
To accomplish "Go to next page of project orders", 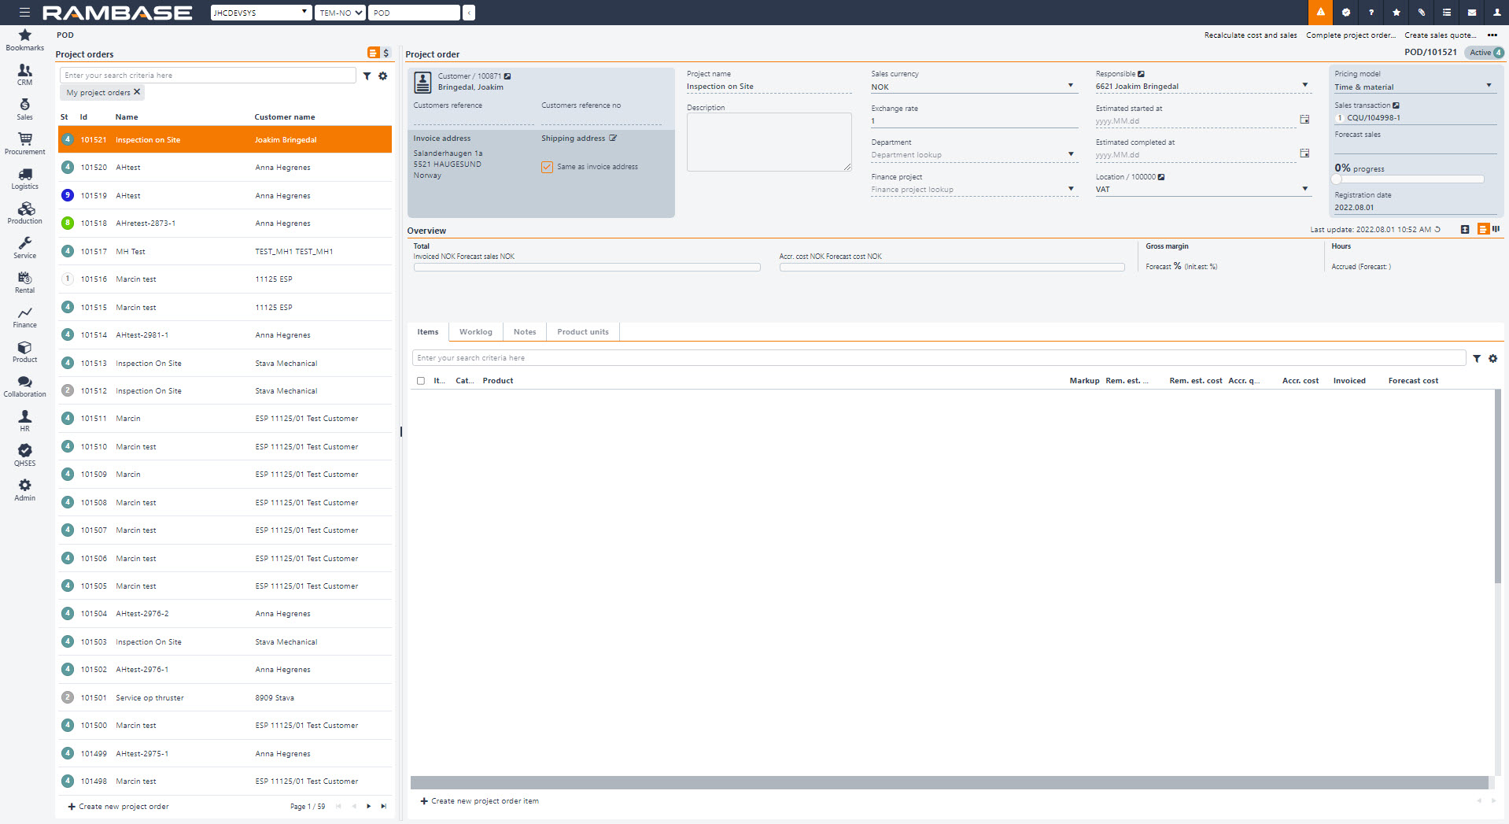I will click(368, 807).
